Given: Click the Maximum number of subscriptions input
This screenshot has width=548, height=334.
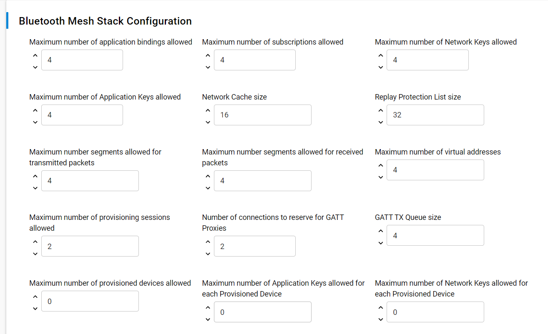Looking at the screenshot, I should 255,60.
